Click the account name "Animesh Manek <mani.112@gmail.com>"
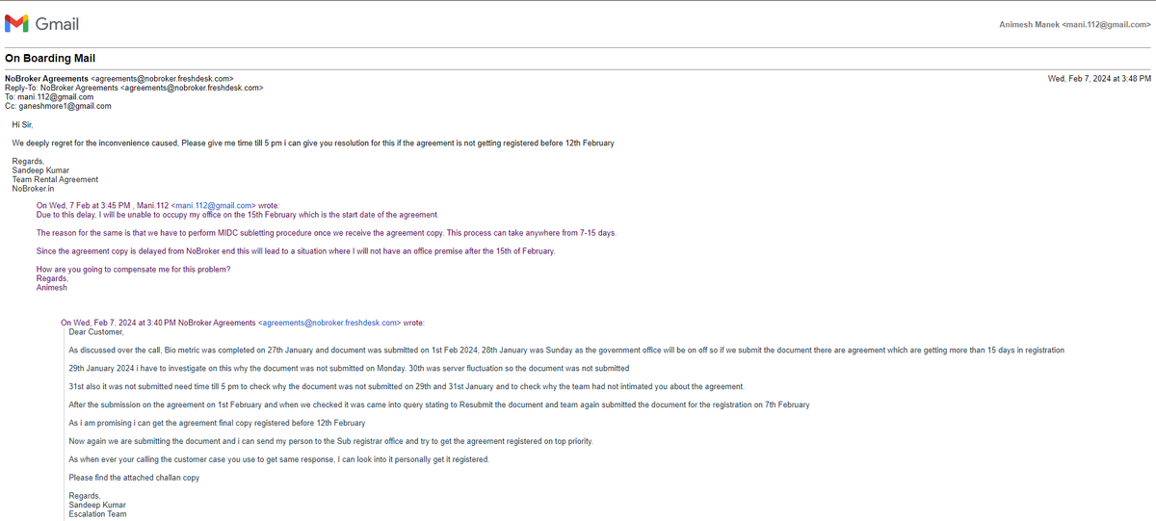The image size is (1156, 521). pyautogui.click(x=1075, y=24)
